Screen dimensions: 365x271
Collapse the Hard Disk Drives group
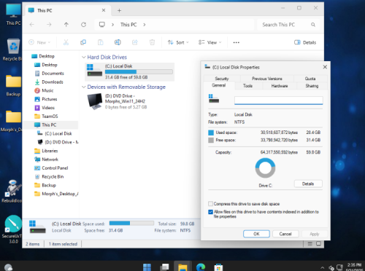coord(84,58)
